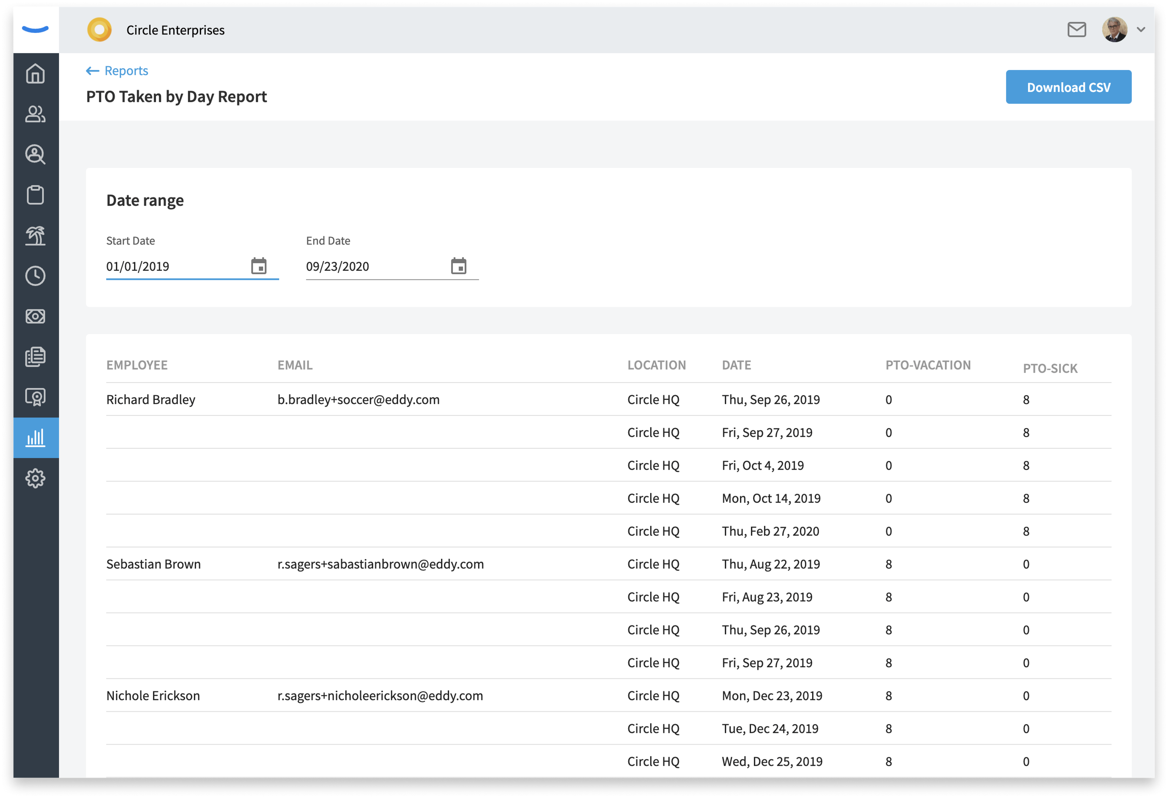Select the Reports bar chart icon

[35, 437]
